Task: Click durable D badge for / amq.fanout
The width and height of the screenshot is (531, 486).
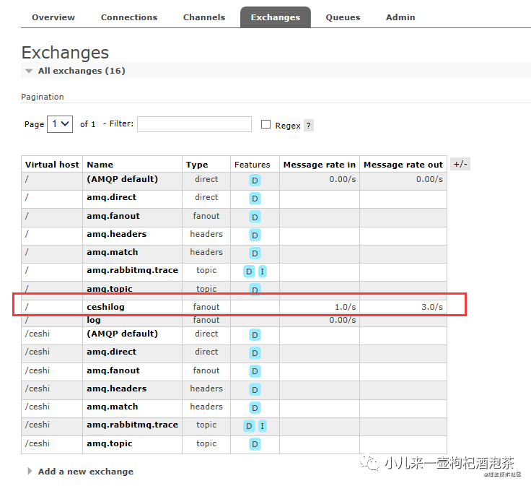Action: 255,217
